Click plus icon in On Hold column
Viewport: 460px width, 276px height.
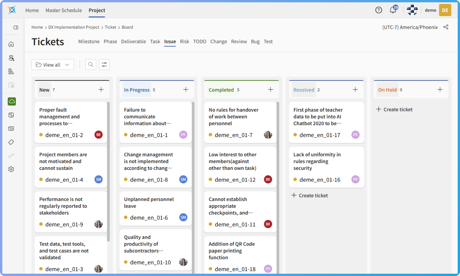pyautogui.click(x=440, y=89)
